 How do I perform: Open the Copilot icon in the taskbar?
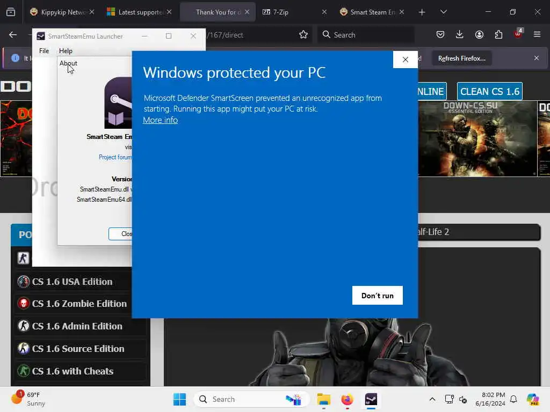click(533, 399)
